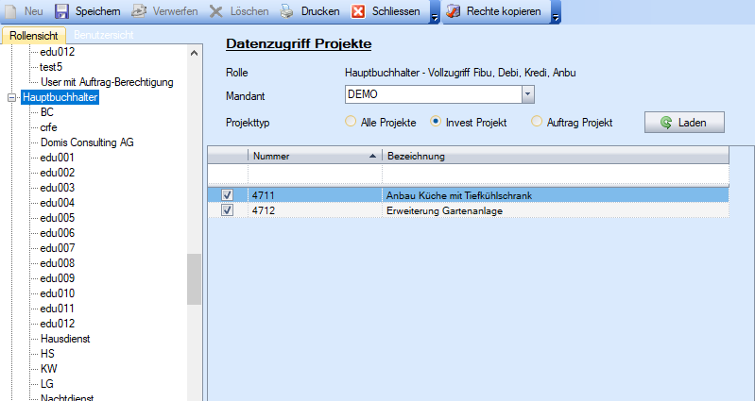Click Erweiterung Gartenanlage cell

tap(556, 210)
